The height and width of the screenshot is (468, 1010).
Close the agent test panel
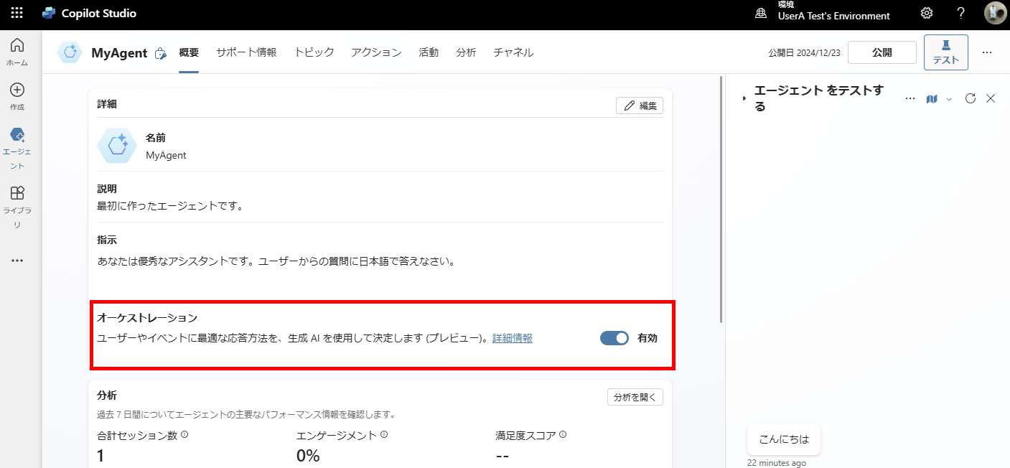click(991, 99)
